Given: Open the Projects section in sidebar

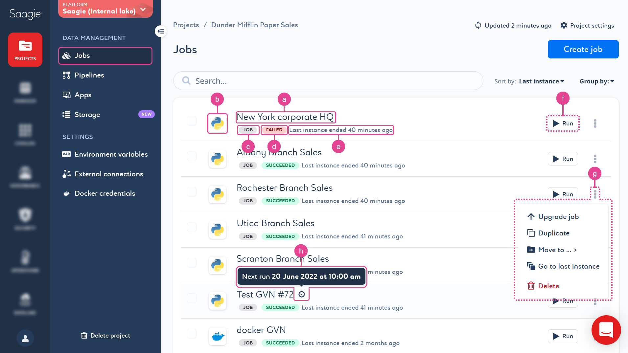Looking at the screenshot, I should pos(25,50).
